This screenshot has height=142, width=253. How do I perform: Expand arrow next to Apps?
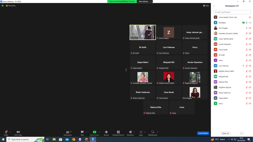click(x=145, y=132)
